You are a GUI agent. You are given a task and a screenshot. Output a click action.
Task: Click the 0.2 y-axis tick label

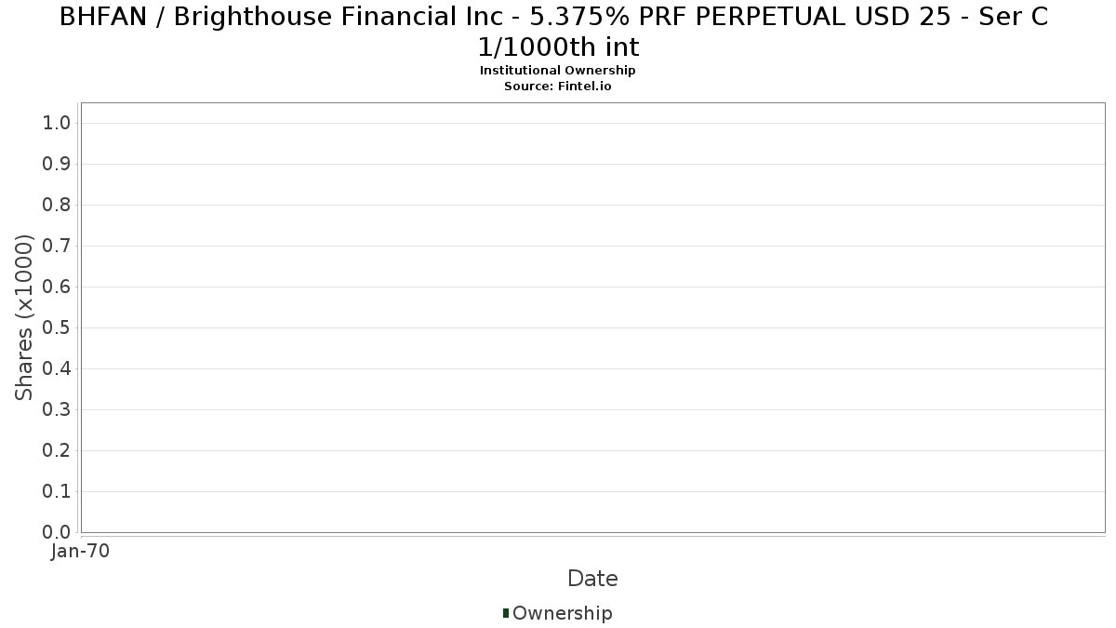58,451
